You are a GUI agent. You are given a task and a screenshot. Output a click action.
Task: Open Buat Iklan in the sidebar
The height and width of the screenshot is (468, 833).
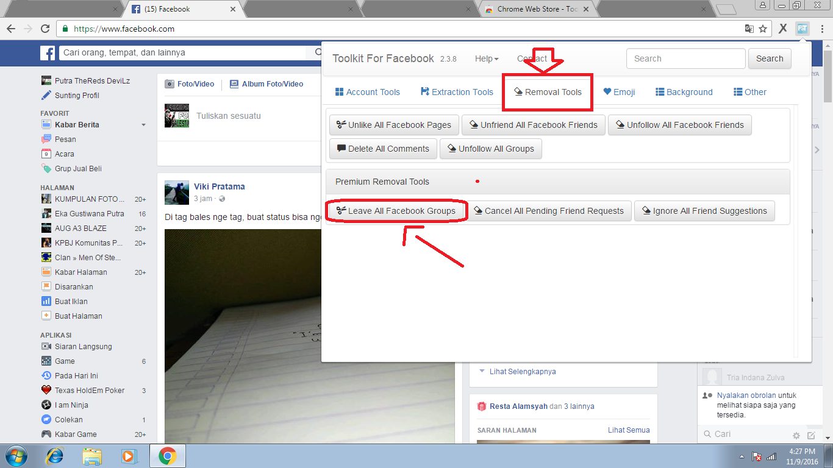point(71,301)
